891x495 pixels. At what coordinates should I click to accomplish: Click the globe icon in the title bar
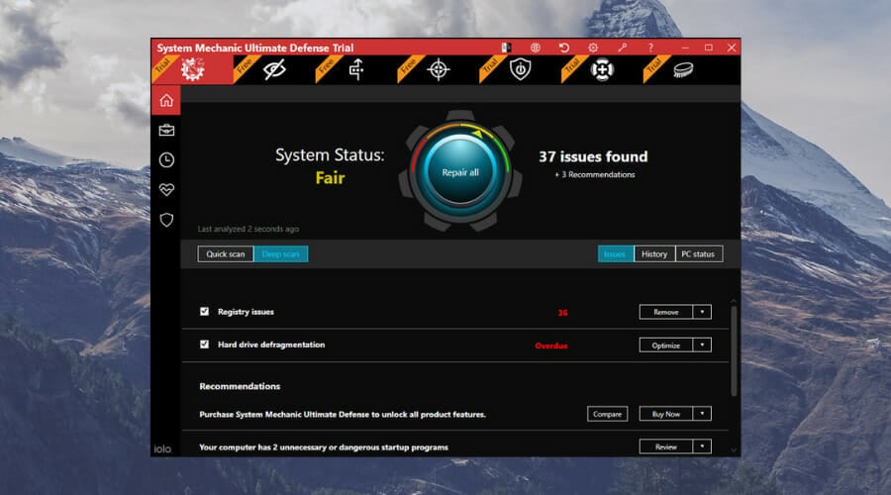point(536,48)
